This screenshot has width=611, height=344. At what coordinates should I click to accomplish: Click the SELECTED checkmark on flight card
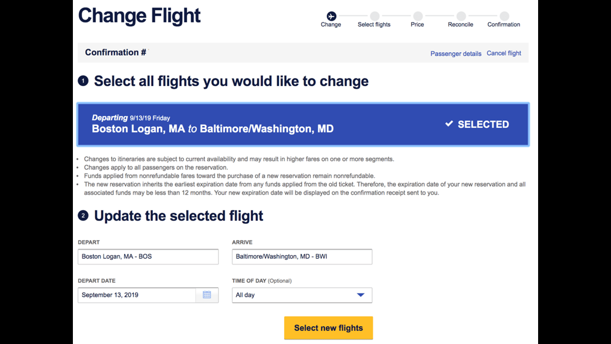[449, 123]
